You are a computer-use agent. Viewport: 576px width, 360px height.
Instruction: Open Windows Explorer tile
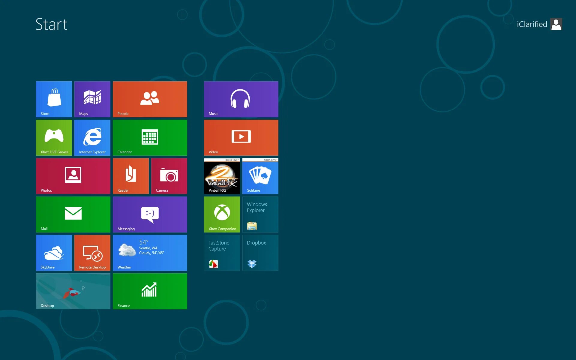260,214
